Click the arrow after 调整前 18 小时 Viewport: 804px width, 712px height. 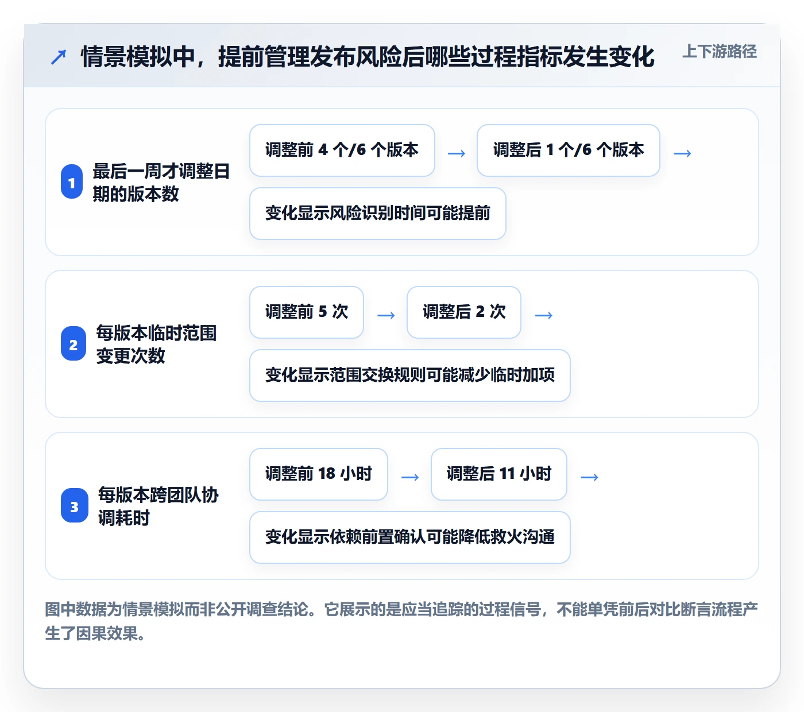410,477
